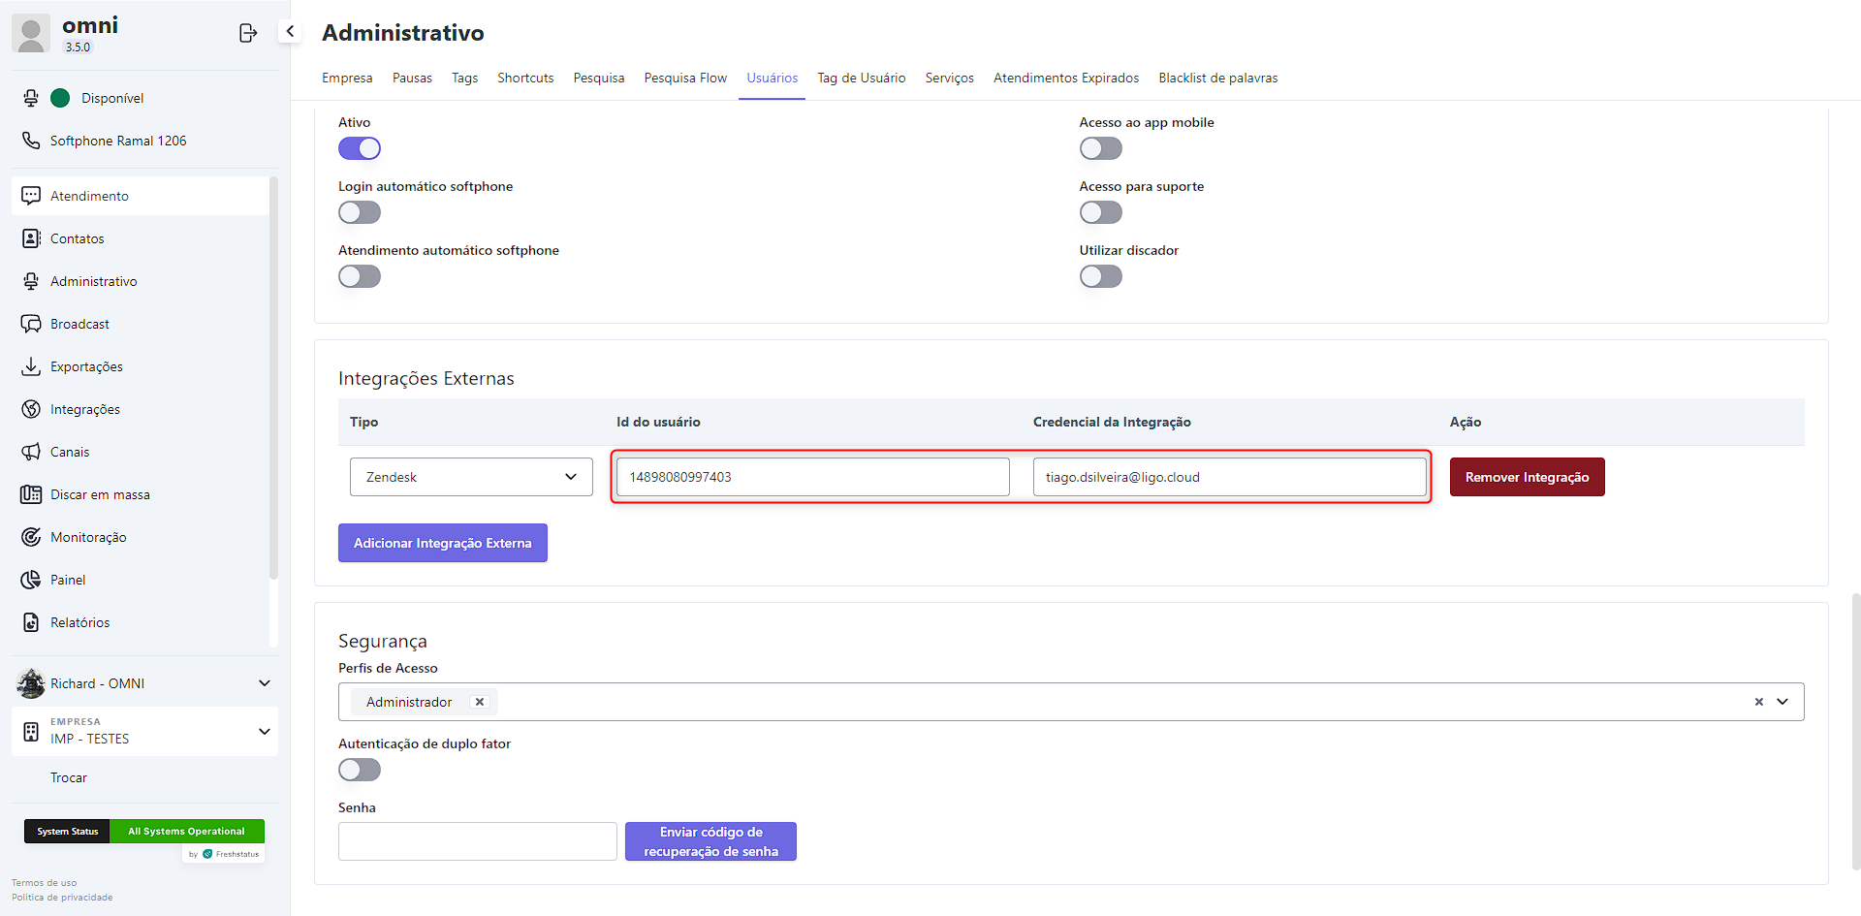Switch to the Pesquisa tab
The height and width of the screenshot is (916, 1861).
tap(599, 78)
